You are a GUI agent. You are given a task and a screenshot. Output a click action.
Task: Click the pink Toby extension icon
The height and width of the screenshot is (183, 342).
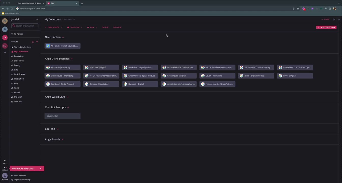304,9
